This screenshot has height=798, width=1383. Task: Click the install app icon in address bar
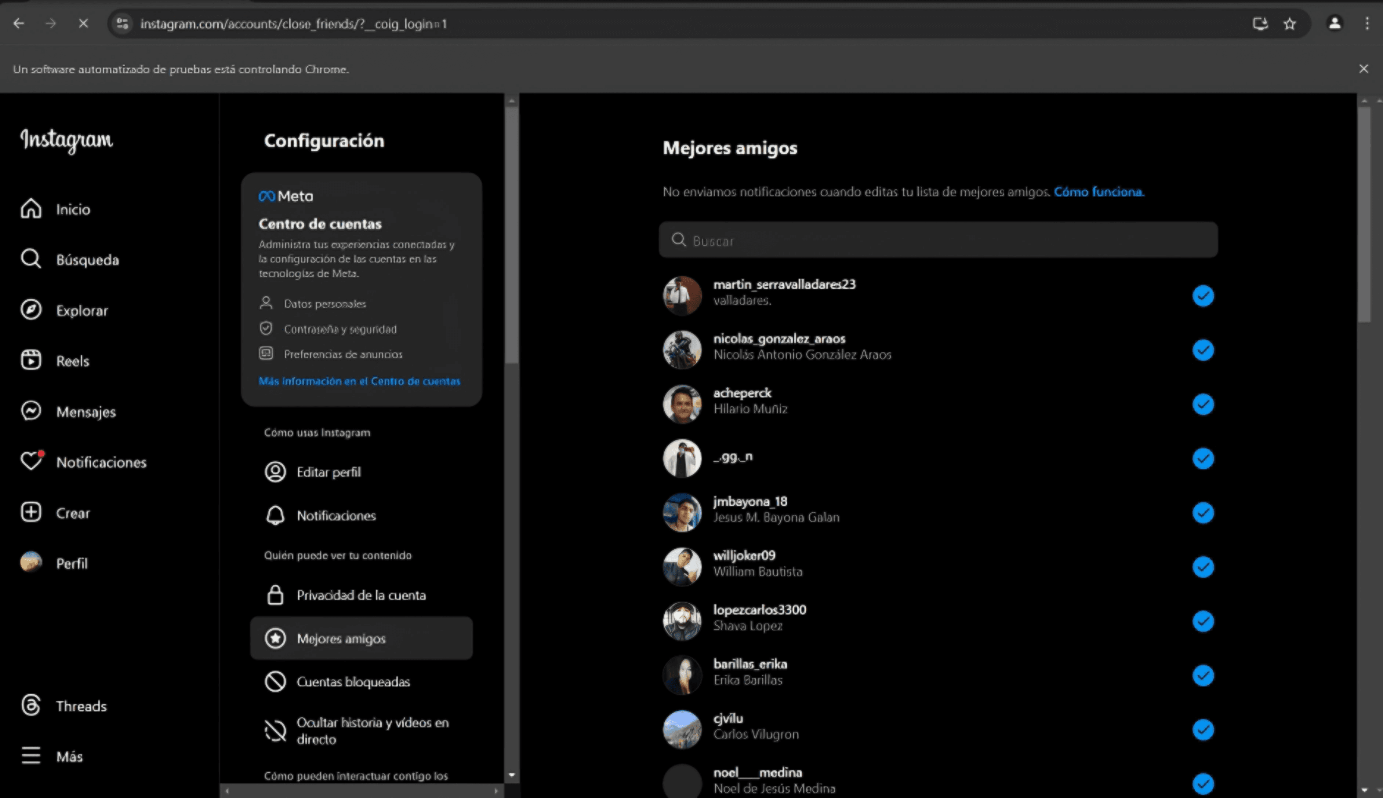point(1260,23)
